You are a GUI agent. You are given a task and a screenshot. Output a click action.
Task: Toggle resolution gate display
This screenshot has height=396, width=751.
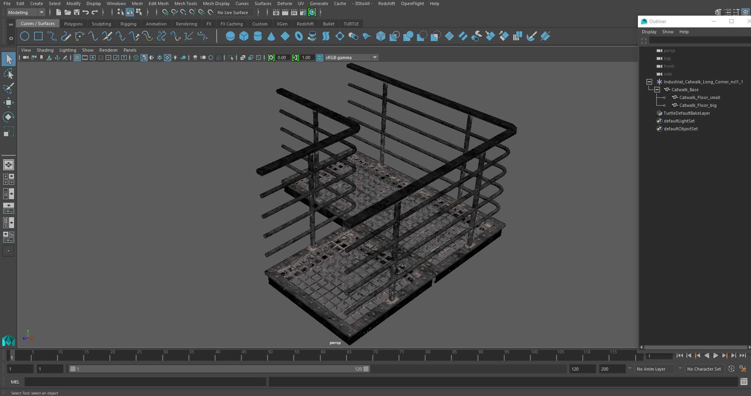(93, 58)
